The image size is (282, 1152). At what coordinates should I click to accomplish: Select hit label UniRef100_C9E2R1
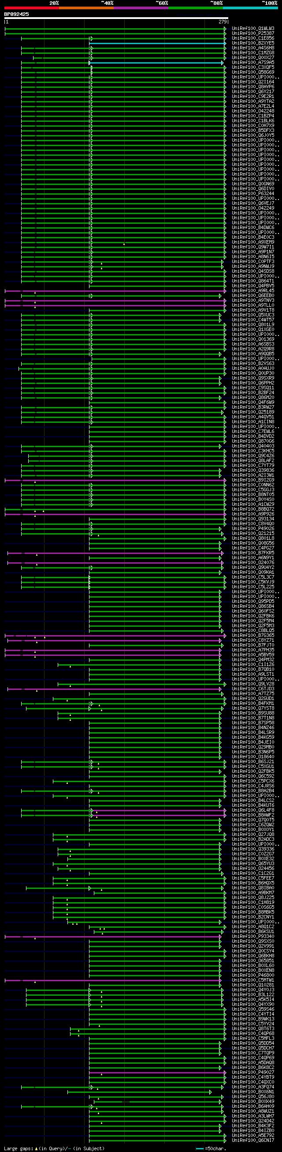point(253,97)
